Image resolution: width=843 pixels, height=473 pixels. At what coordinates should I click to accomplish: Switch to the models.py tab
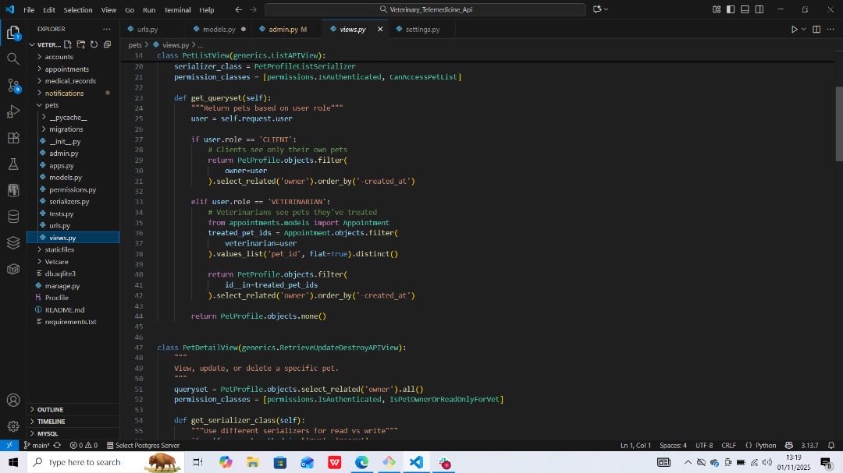[x=218, y=29]
